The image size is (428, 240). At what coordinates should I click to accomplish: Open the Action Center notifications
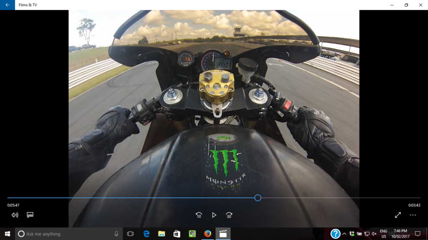tap(417, 234)
